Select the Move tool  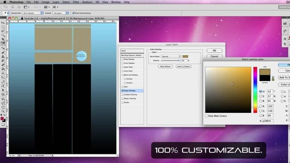pos(3,23)
